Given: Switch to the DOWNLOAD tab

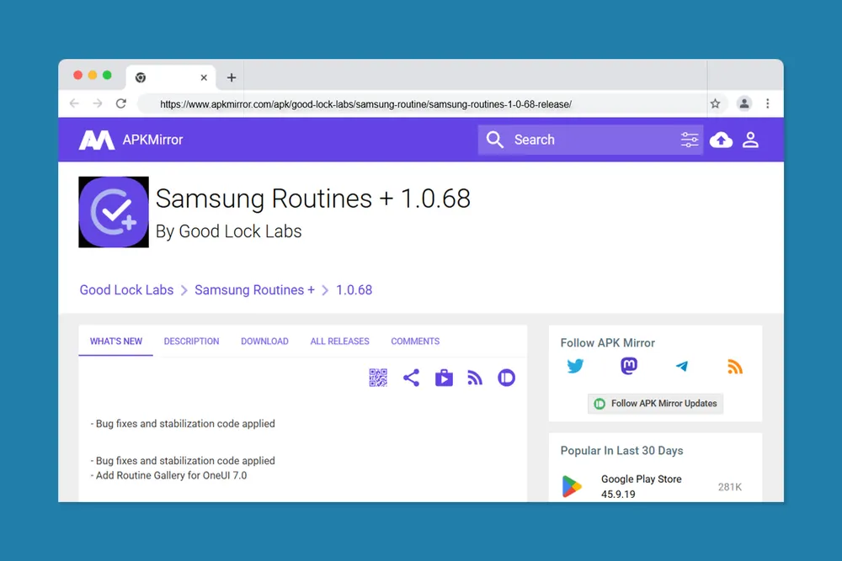Looking at the screenshot, I should tap(264, 341).
